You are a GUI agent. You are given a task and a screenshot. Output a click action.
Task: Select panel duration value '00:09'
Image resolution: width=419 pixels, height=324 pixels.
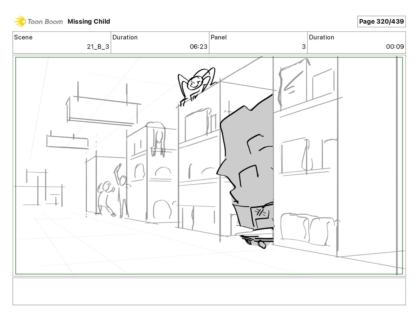click(395, 47)
